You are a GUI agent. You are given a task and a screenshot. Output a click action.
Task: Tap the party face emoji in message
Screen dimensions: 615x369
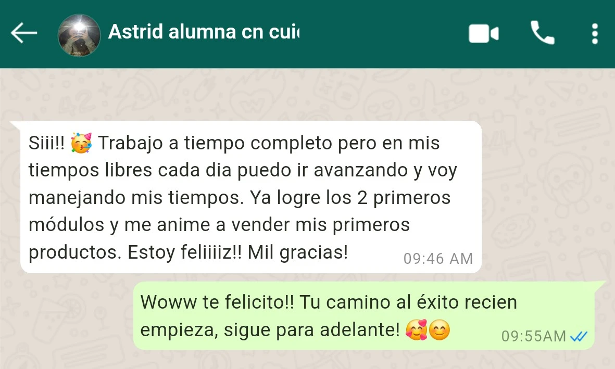(81, 143)
